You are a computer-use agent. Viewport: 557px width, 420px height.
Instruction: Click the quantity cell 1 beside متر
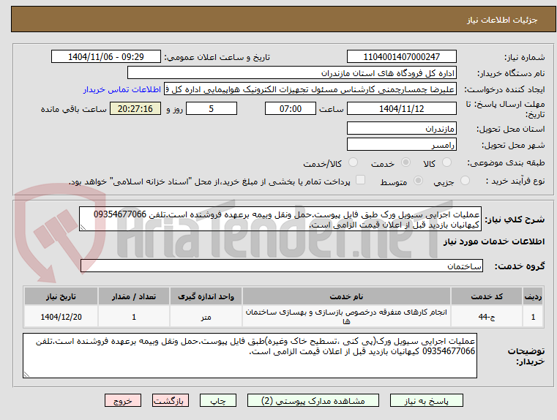(x=134, y=317)
